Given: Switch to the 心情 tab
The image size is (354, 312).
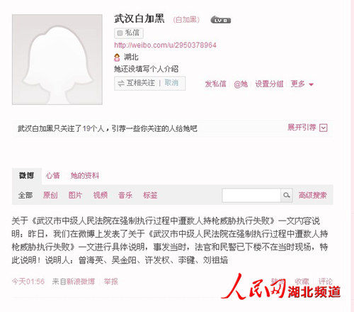Looking at the screenshot, I should click(52, 176).
